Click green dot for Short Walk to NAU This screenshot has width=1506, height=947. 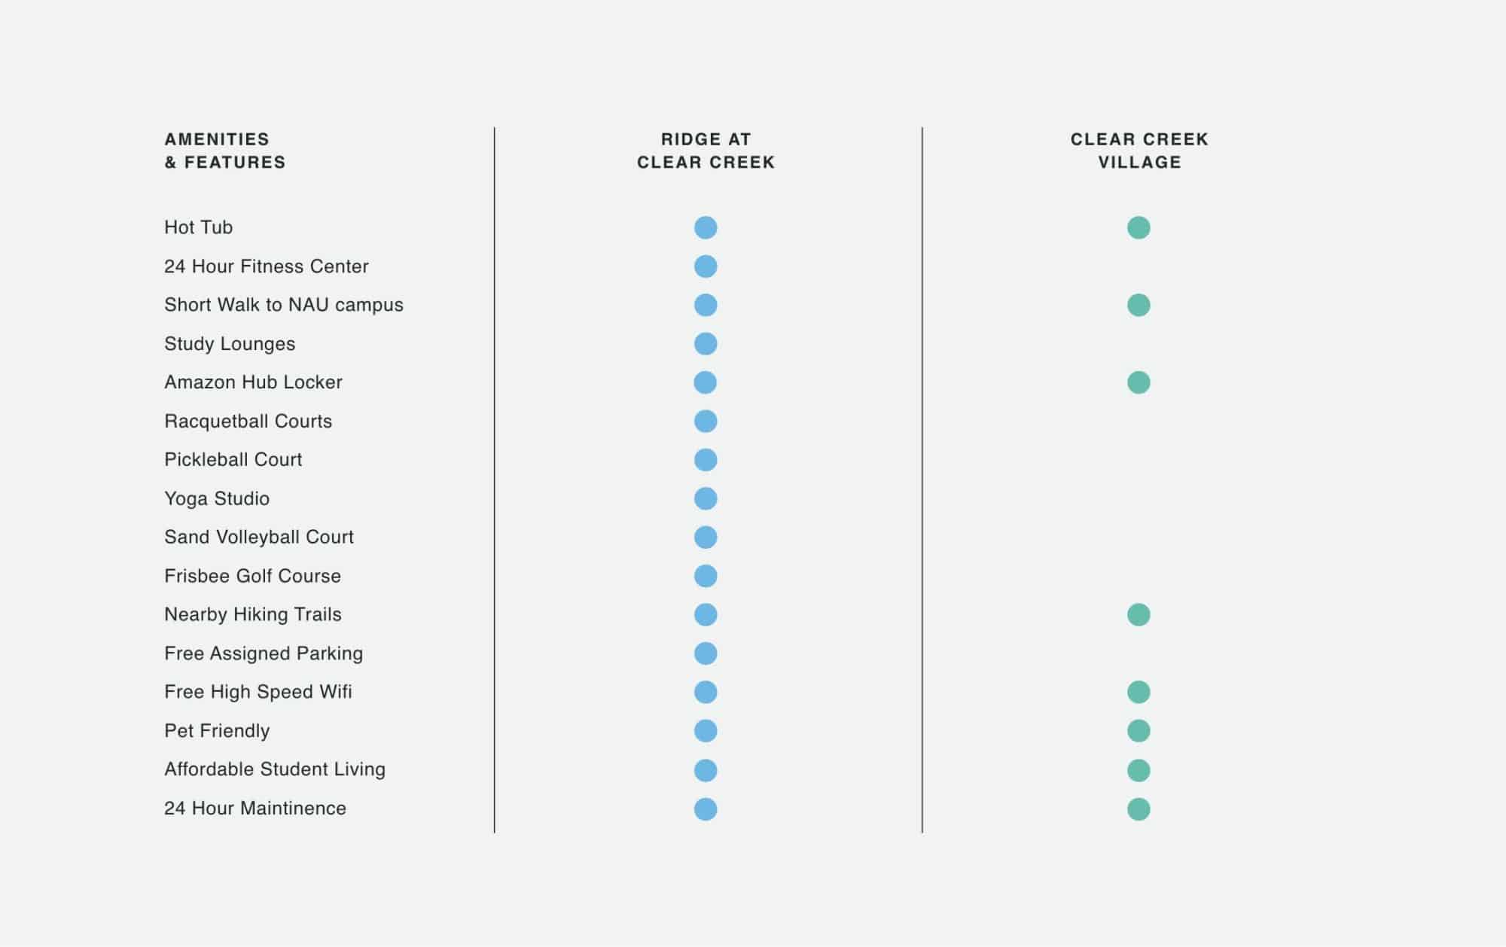tap(1139, 305)
